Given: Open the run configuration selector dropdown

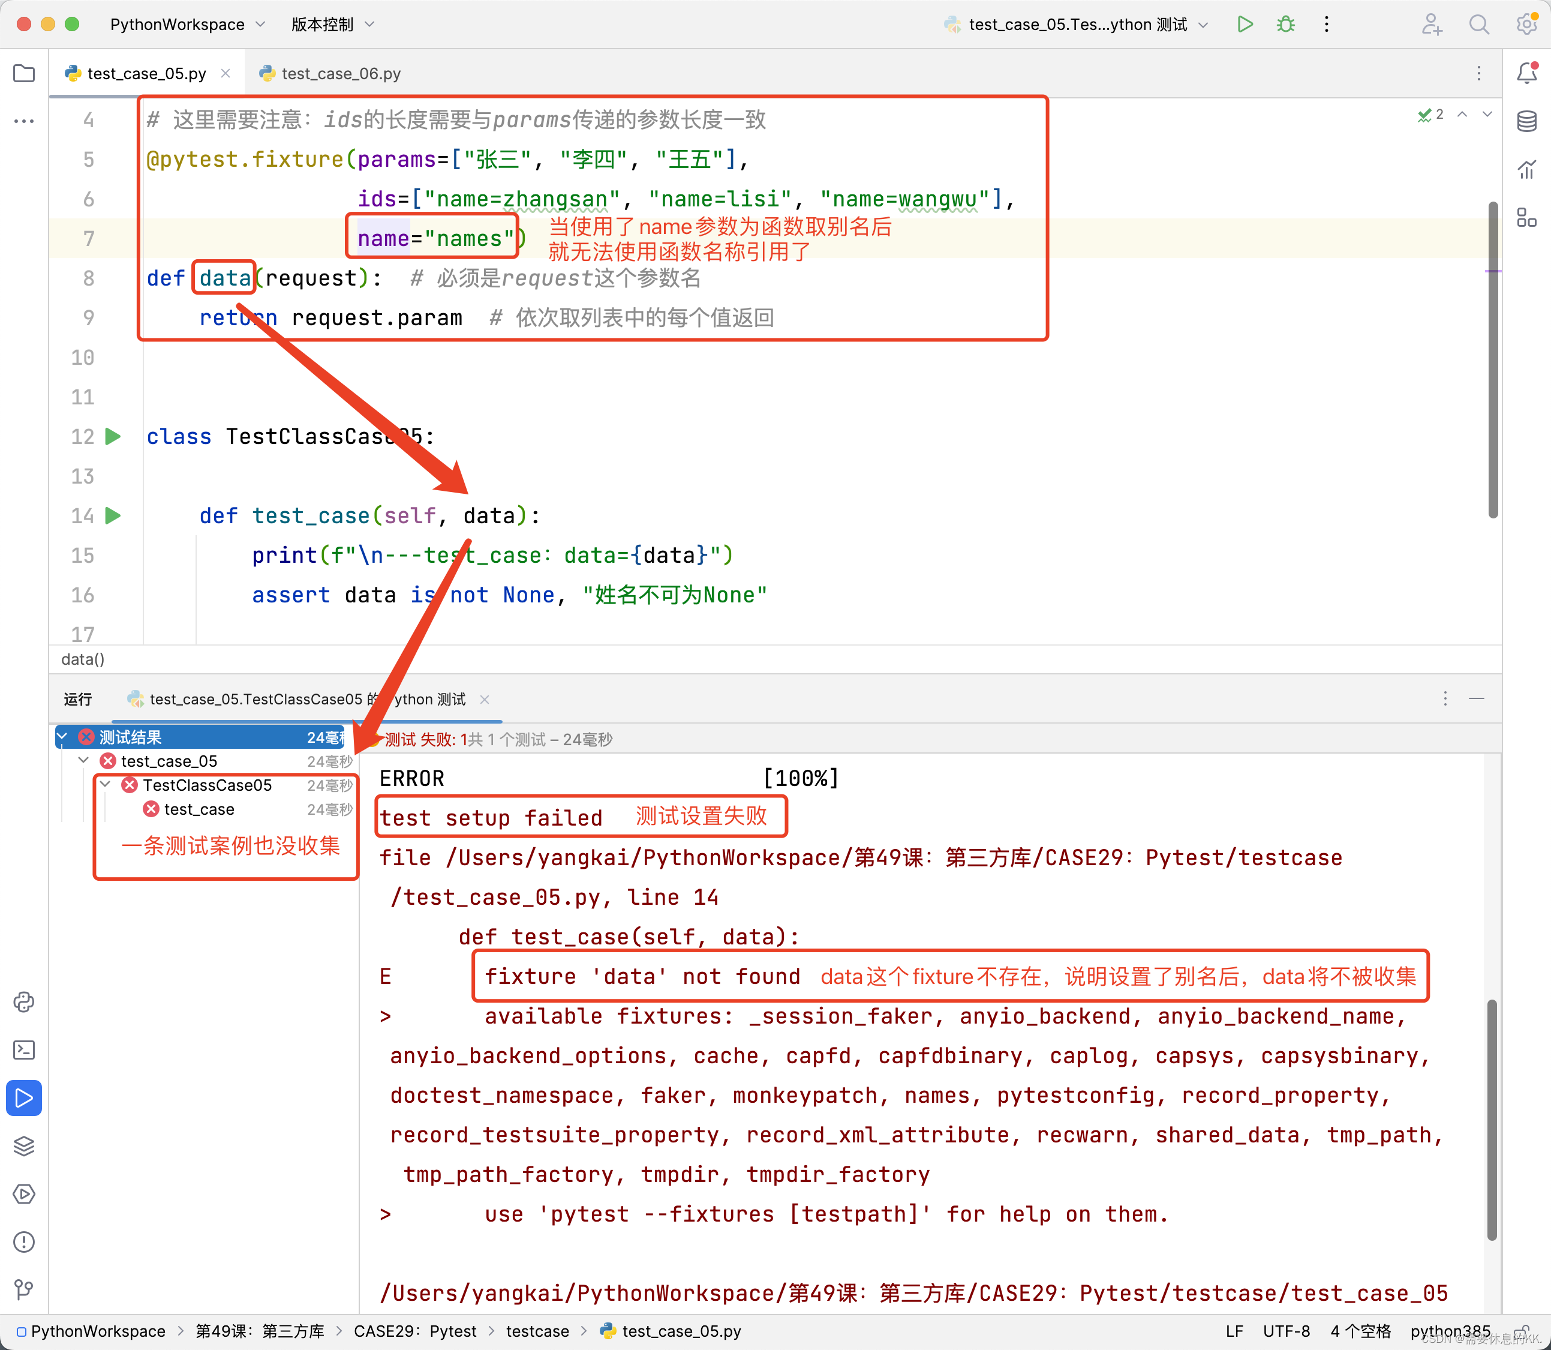Looking at the screenshot, I should (1076, 24).
